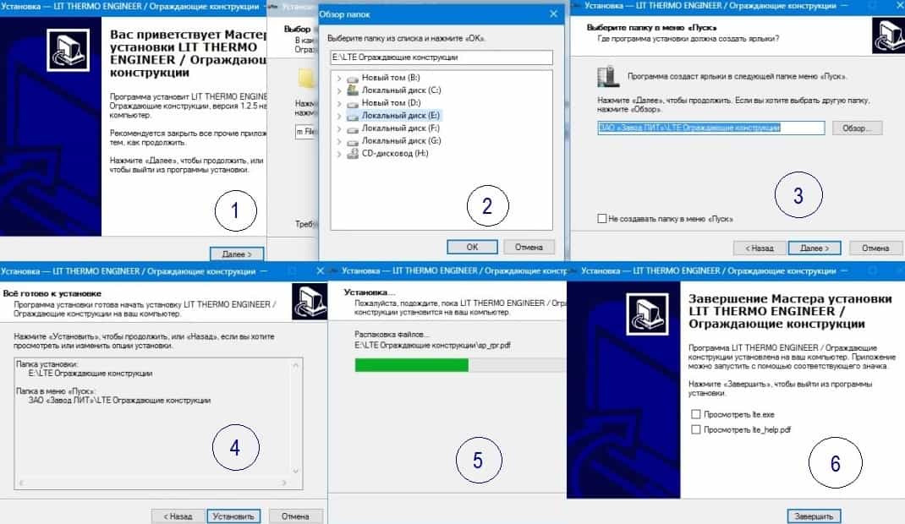Click the Новый том (D:) drive icon
The width and height of the screenshot is (905, 524).
353,102
